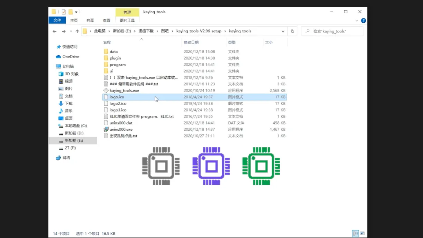423x238 pixels.
Task: Switch to large thumbnails view icon
Action: pos(362,233)
